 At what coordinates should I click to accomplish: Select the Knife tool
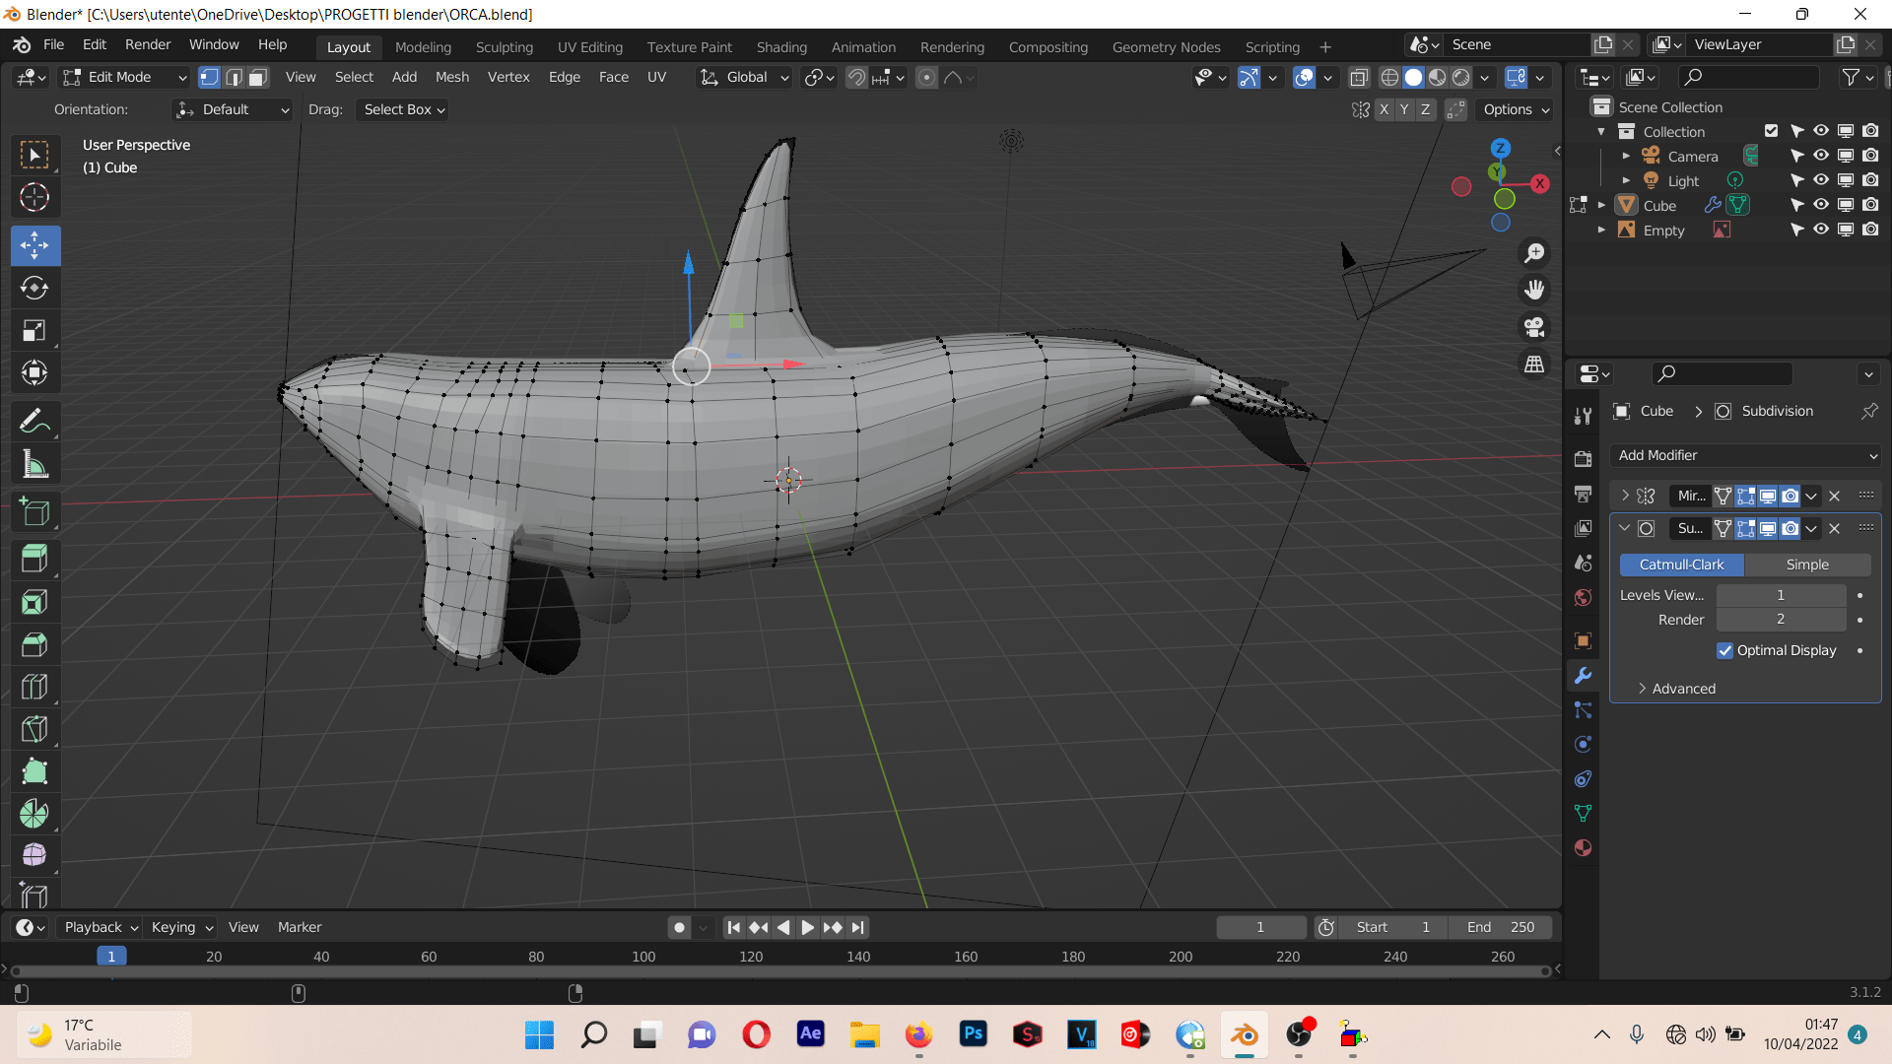click(x=34, y=729)
